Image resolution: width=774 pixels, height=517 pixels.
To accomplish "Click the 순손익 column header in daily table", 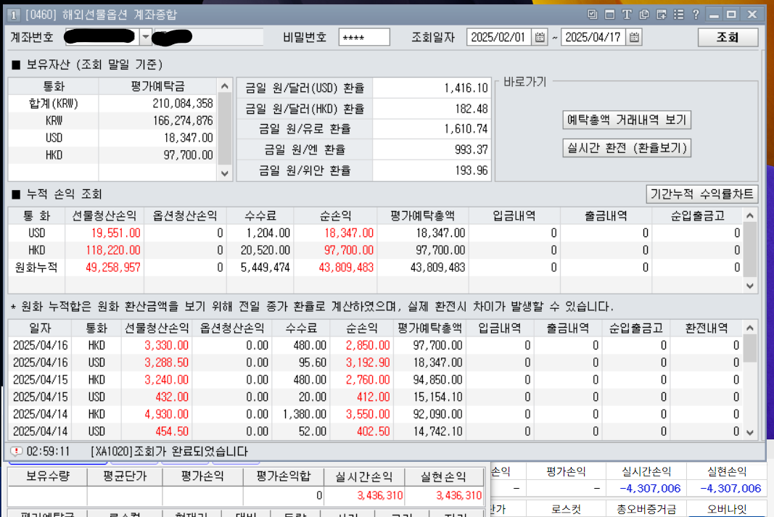I will 362,328.
